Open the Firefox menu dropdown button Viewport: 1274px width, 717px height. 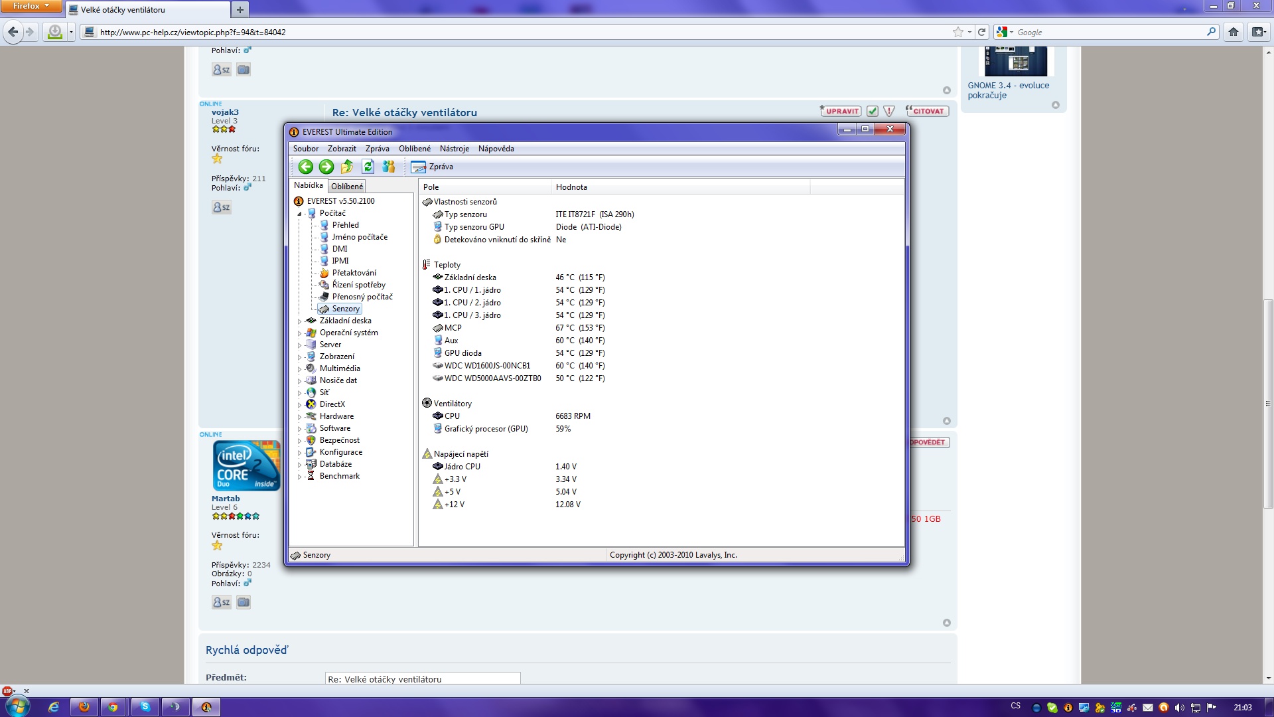pyautogui.click(x=31, y=6)
